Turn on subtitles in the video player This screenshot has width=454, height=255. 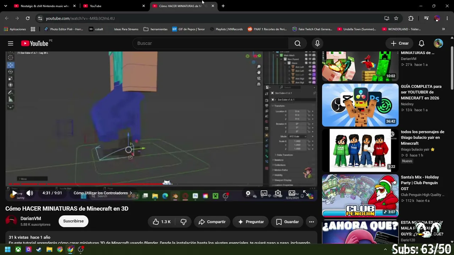264,193
